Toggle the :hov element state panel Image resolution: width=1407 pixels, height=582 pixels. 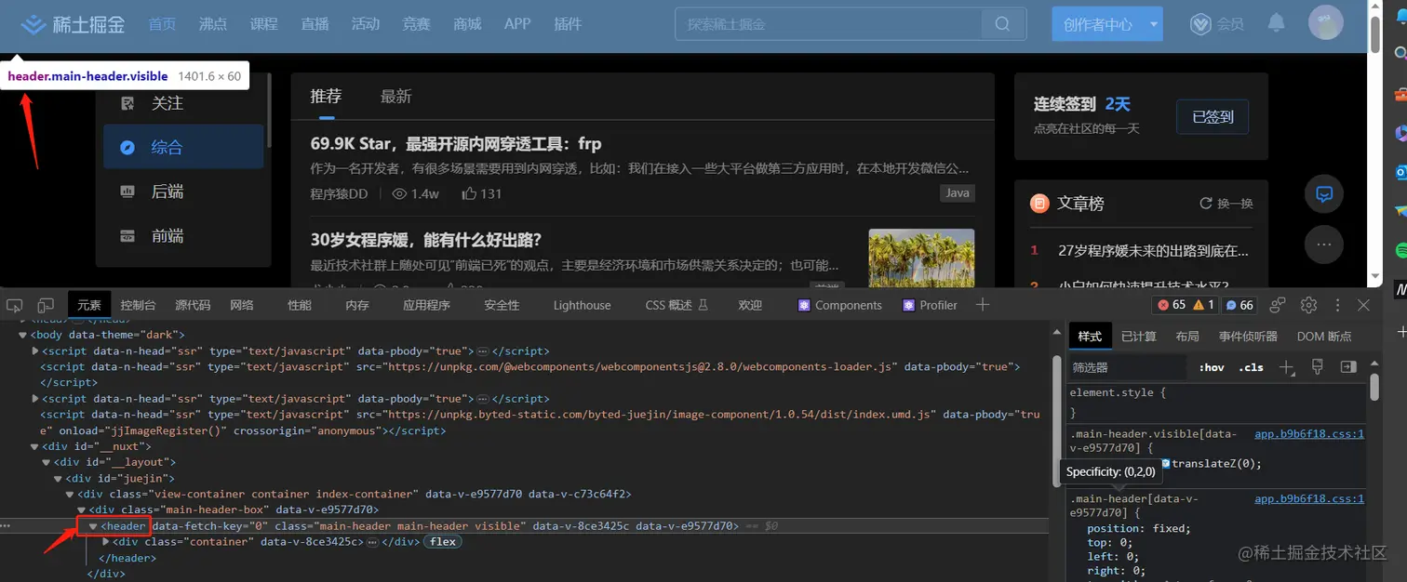click(1211, 367)
